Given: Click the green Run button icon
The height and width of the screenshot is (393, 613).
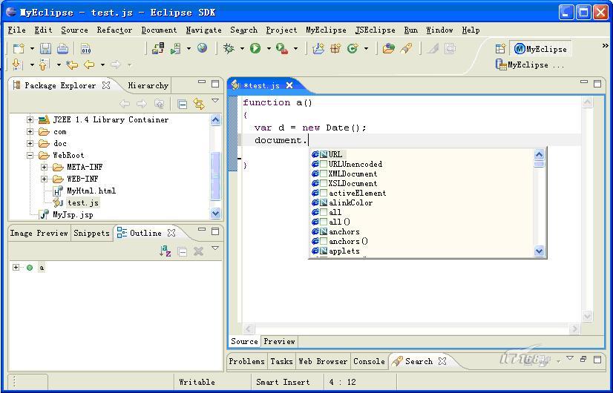Looking at the screenshot, I should [255, 49].
